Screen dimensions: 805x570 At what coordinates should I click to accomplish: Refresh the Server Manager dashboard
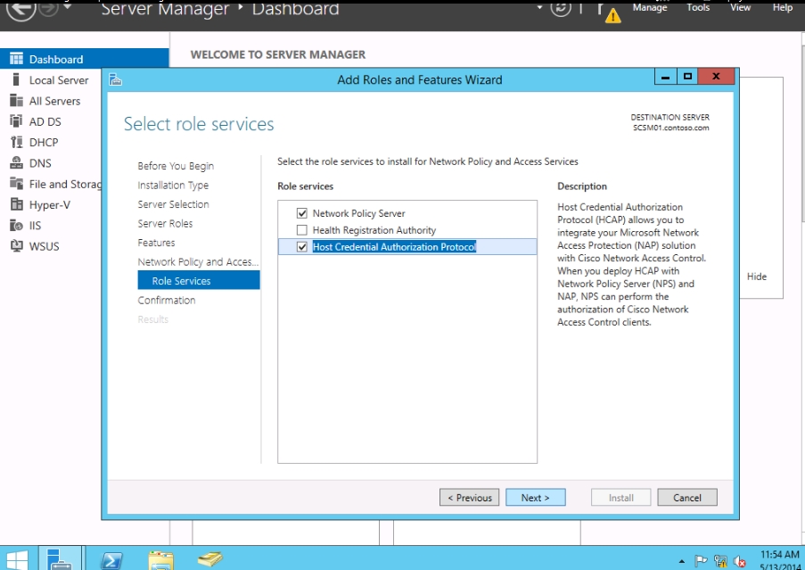(560, 9)
